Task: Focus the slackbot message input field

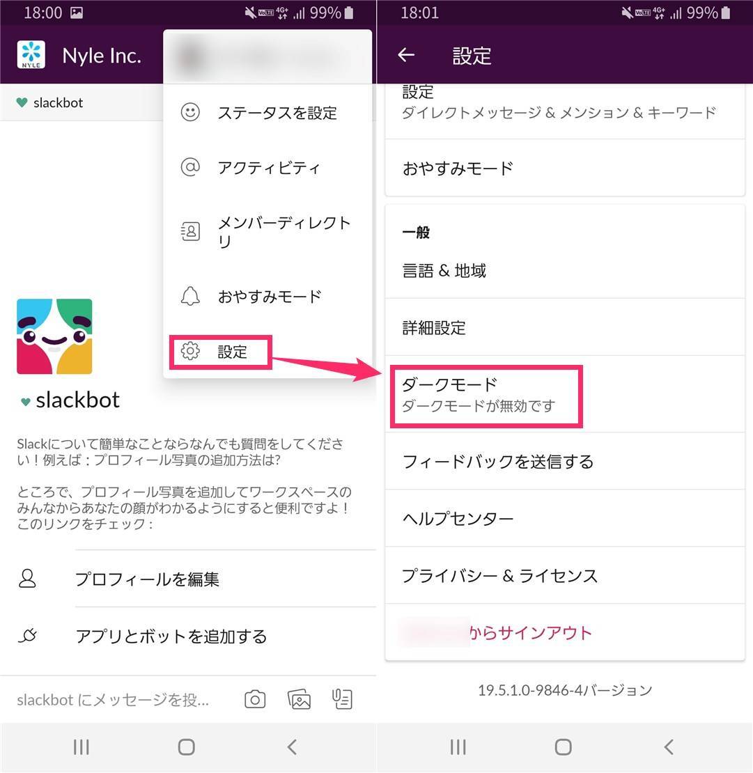Action: [x=114, y=699]
